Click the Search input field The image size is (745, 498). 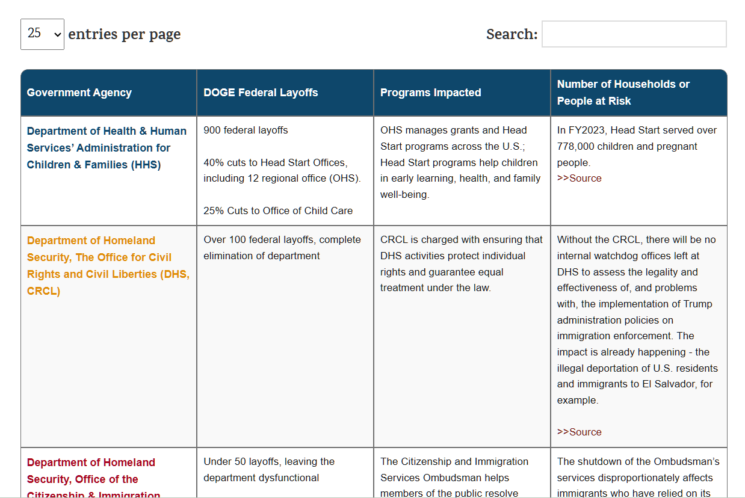coord(634,34)
